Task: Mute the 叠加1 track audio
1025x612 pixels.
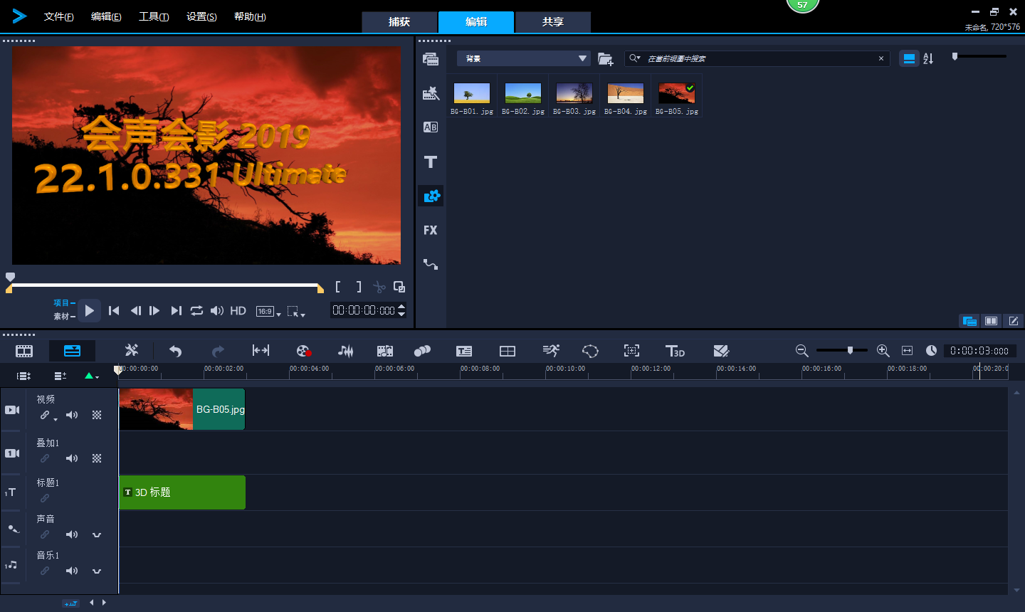Action: (x=72, y=458)
